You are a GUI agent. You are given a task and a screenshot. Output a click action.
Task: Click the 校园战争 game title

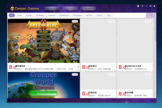tap(92, 93)
